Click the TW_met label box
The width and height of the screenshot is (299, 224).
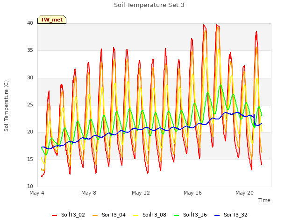[x=52, y=20]
